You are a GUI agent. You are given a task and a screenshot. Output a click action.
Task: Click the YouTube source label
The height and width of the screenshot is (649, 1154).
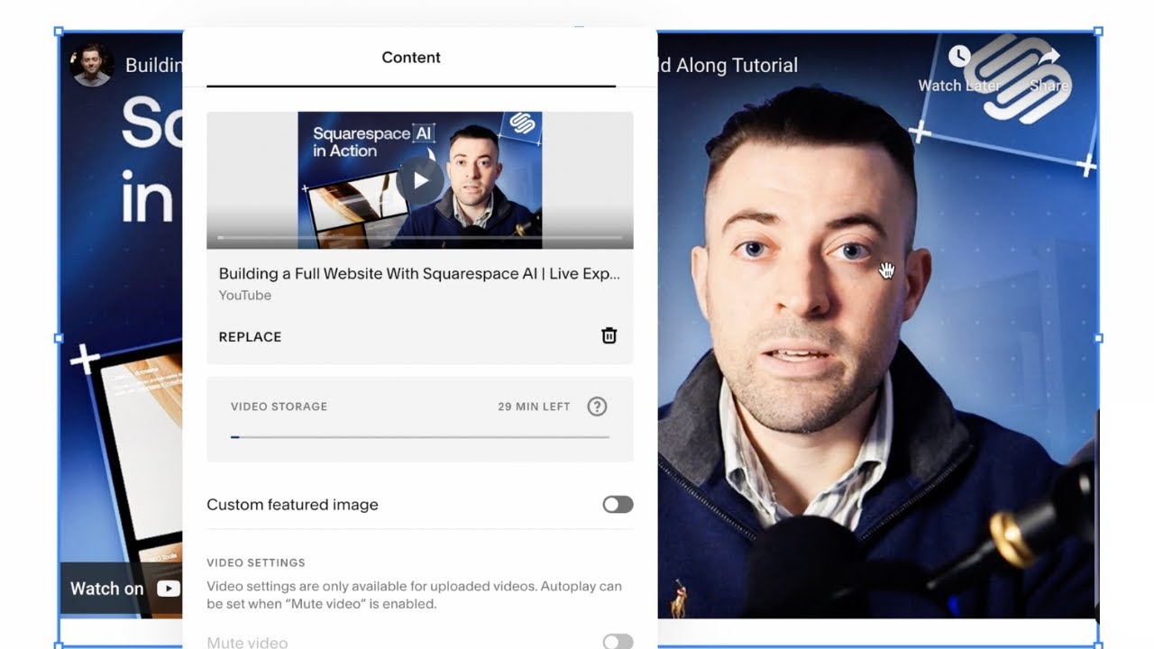tap(244, 296)
